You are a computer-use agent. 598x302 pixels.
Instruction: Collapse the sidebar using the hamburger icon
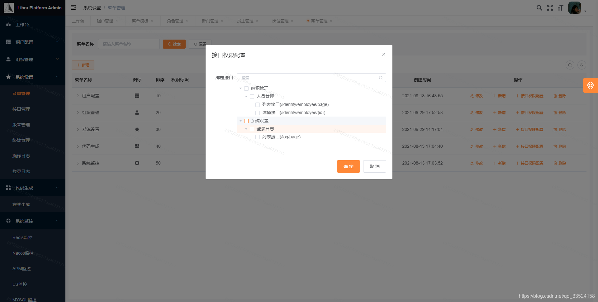click(x=73, y=7)
